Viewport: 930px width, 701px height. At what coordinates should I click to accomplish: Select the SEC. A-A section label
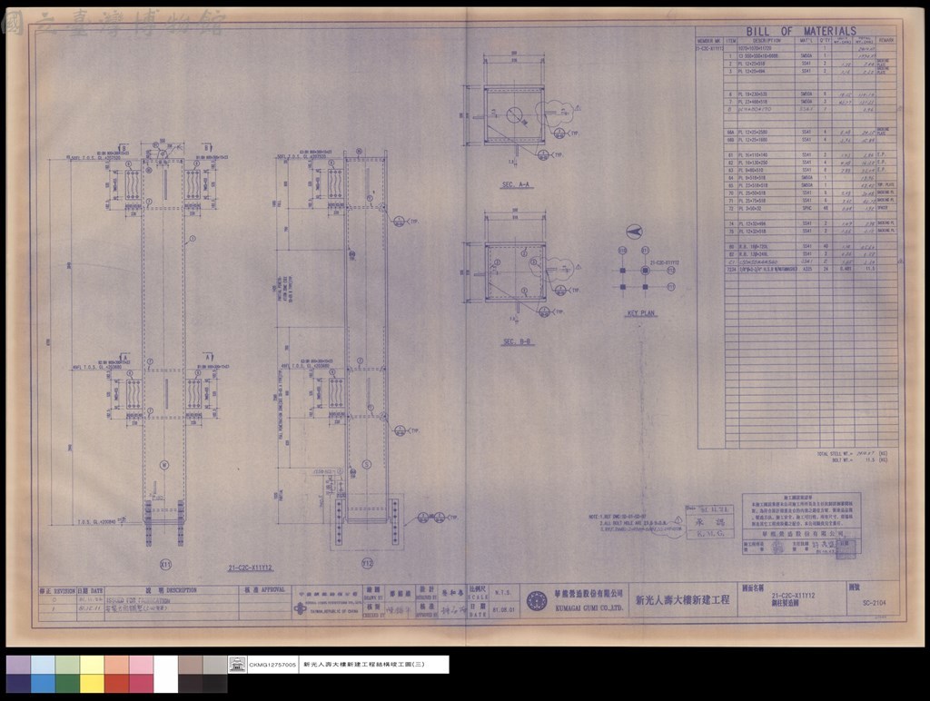click(x=517, y=185)
